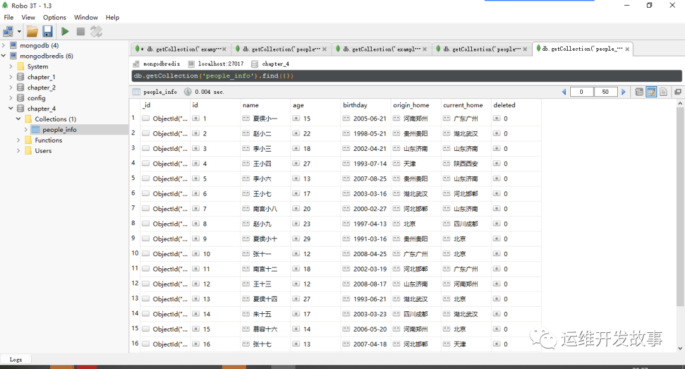Expand the mongodb (4) connection
This screenshot has height=369, width=685.
(x=4, y=46)
